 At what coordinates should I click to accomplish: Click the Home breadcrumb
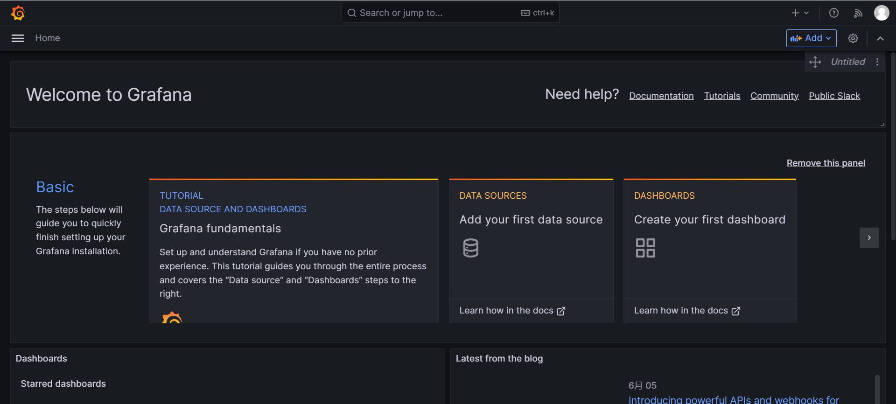click(48, 38)
